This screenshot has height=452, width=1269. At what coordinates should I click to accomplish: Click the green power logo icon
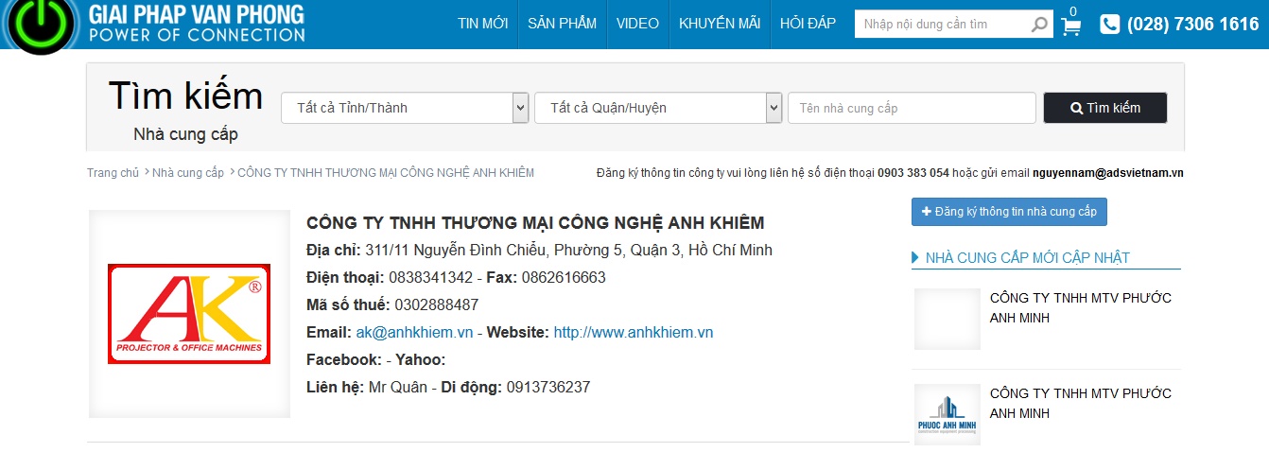pos(39,25)
